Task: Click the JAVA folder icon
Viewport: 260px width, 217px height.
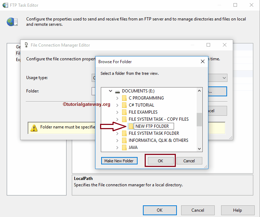Action: click(124, 147)
